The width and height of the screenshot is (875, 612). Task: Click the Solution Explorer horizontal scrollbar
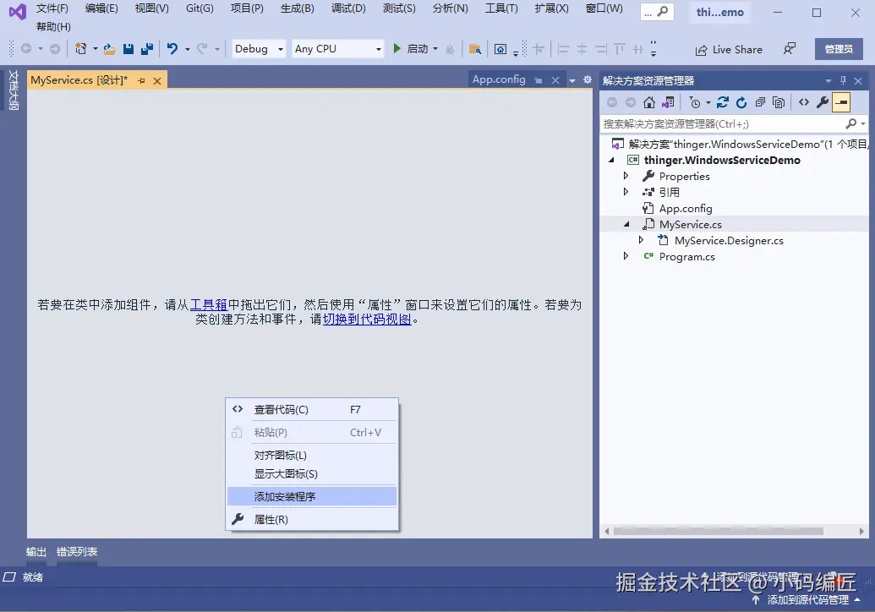719,531
